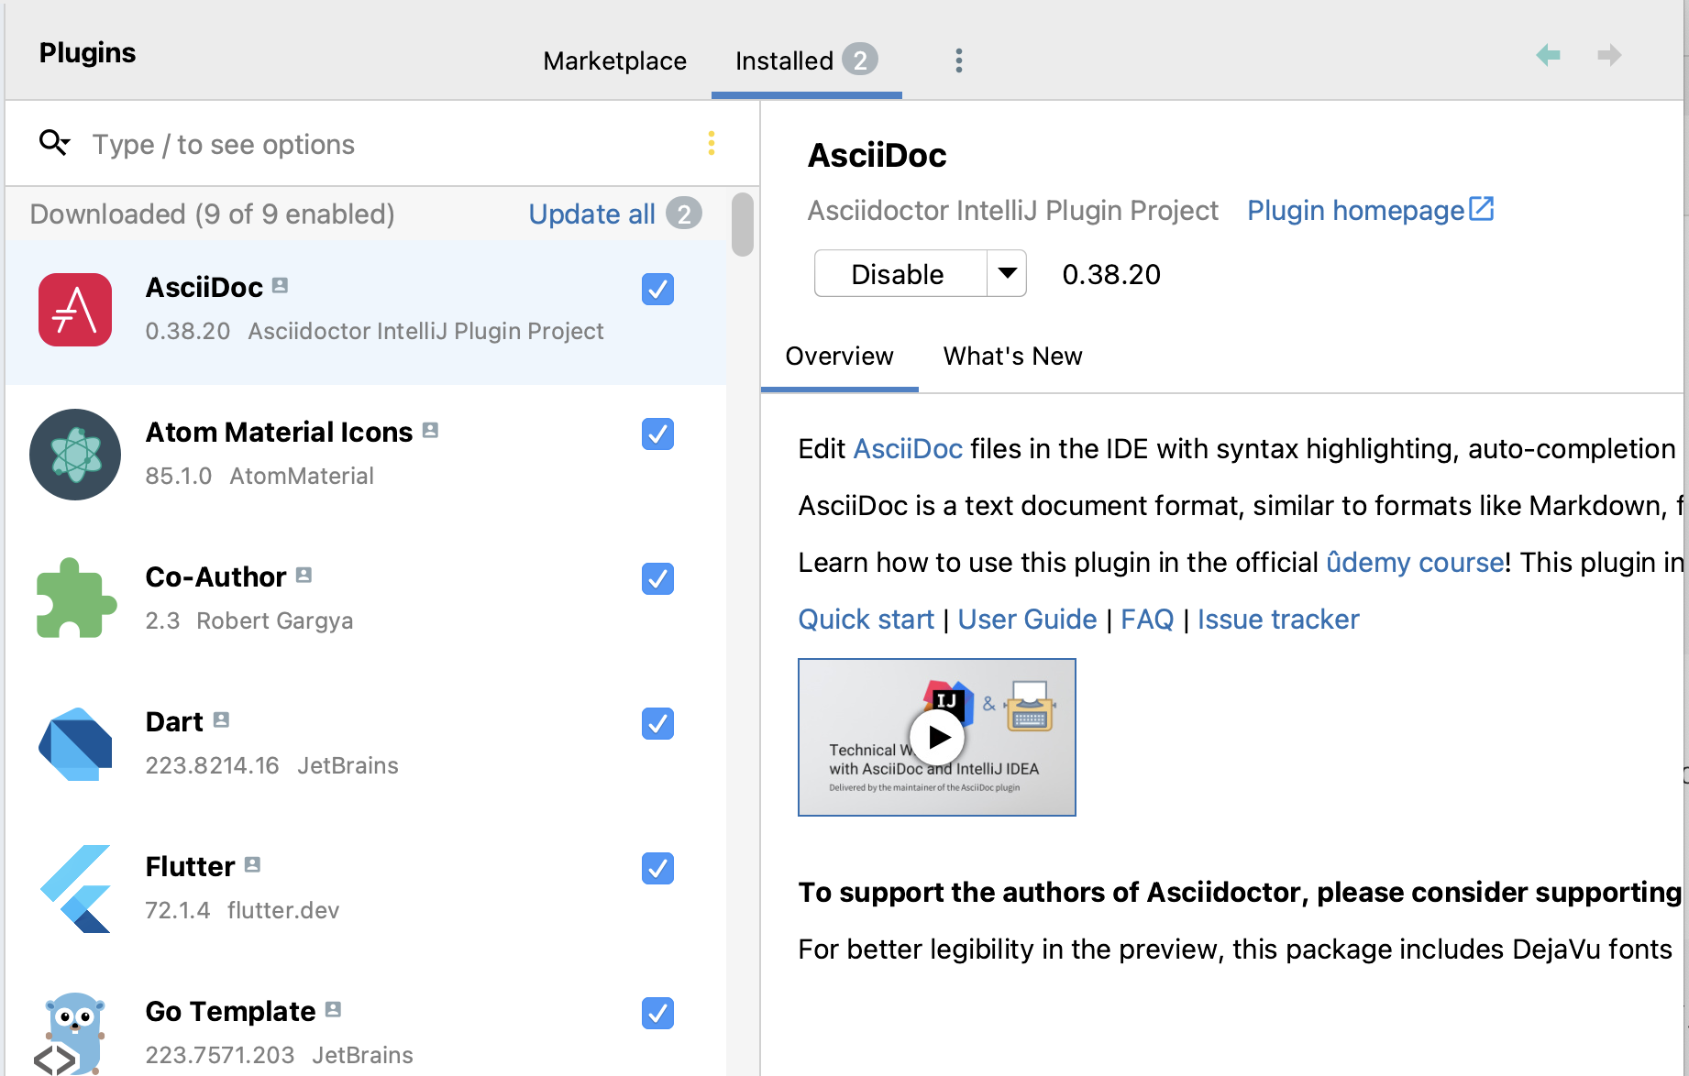Click the plugin search input field
The width and height of the screenshot is (1689, 1076).
(x=275, y=144)
